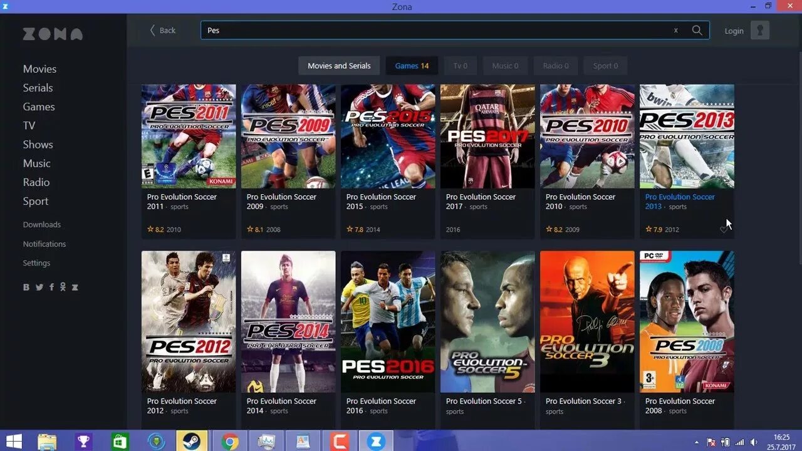802x451 pixels.
Task: Open the Twitter bird icon in the sidebar
Action: tap(39, 288)
